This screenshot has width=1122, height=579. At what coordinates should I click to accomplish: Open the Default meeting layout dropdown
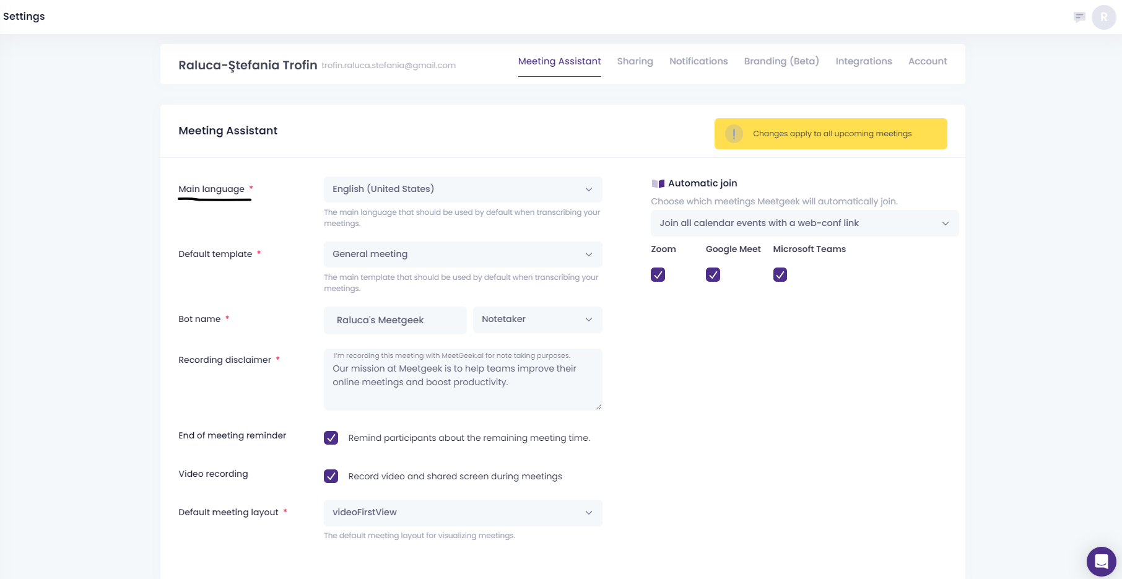click(x=463, y=513)
